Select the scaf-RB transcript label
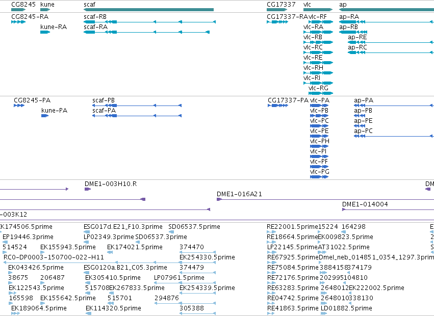 [x=95, y=17]
